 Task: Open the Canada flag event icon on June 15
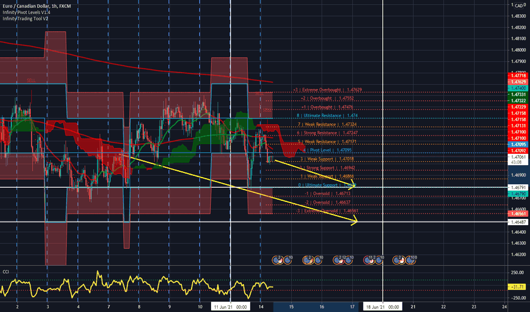(311, 260)
